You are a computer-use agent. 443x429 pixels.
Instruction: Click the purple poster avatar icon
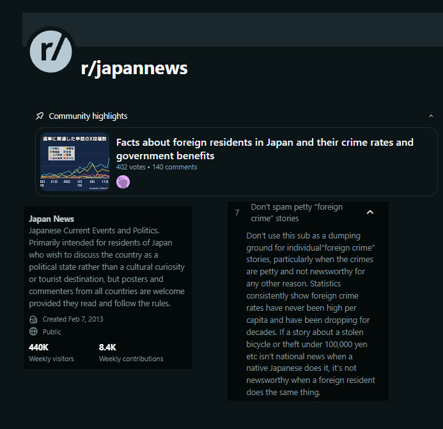123,182
